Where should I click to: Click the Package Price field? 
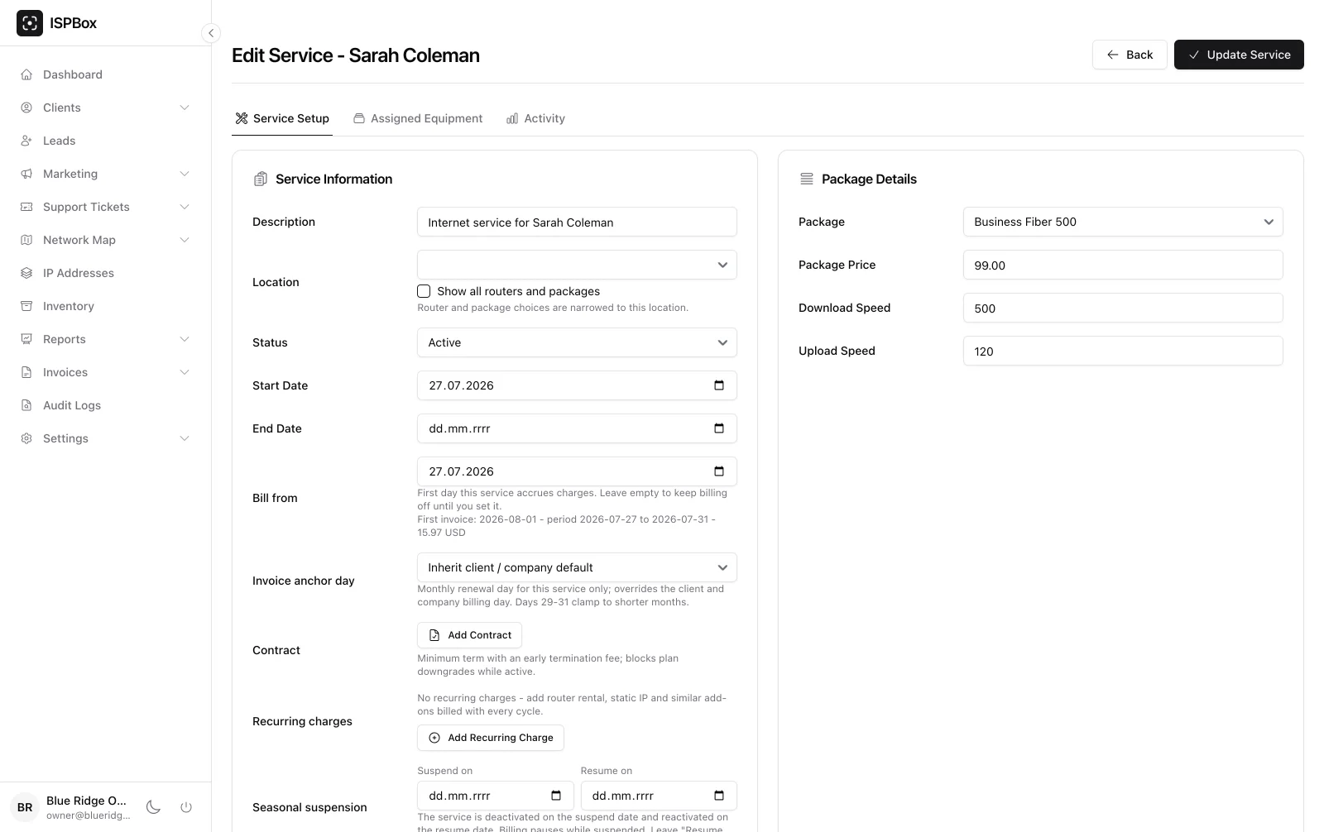(1123, 265)
